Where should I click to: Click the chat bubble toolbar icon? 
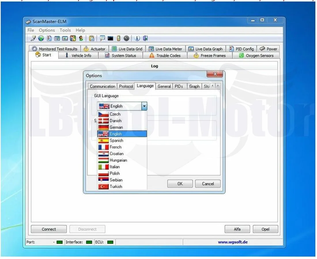click(x=102, y=38)
